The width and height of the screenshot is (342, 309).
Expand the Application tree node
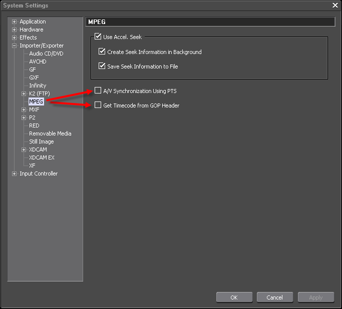point(15,22)
